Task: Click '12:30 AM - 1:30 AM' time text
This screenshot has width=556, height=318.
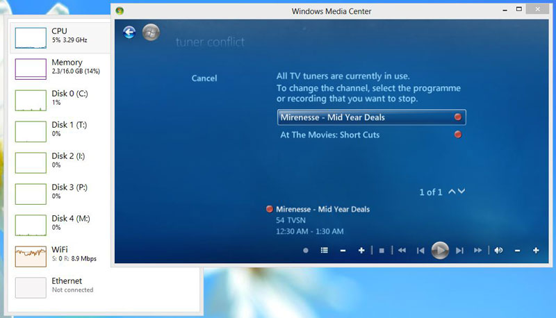Action: point(310,232)
